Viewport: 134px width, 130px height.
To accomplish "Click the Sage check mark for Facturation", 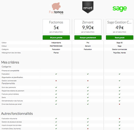I will pos(120,74).
